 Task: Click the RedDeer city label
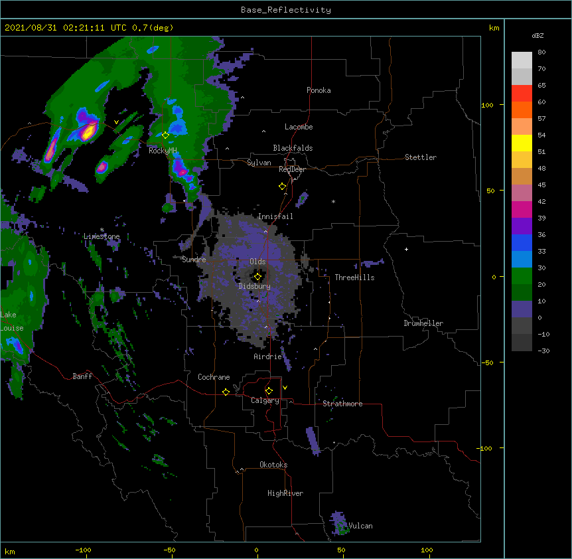point(292,169)
